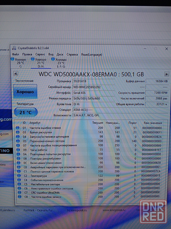Open the Сервис menu
This screenshot has height=229, width=171.
tap(40, 54)
